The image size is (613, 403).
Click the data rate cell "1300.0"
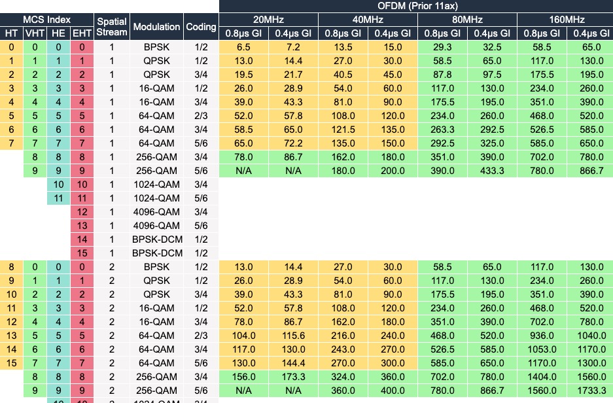(x=590, y=363)
